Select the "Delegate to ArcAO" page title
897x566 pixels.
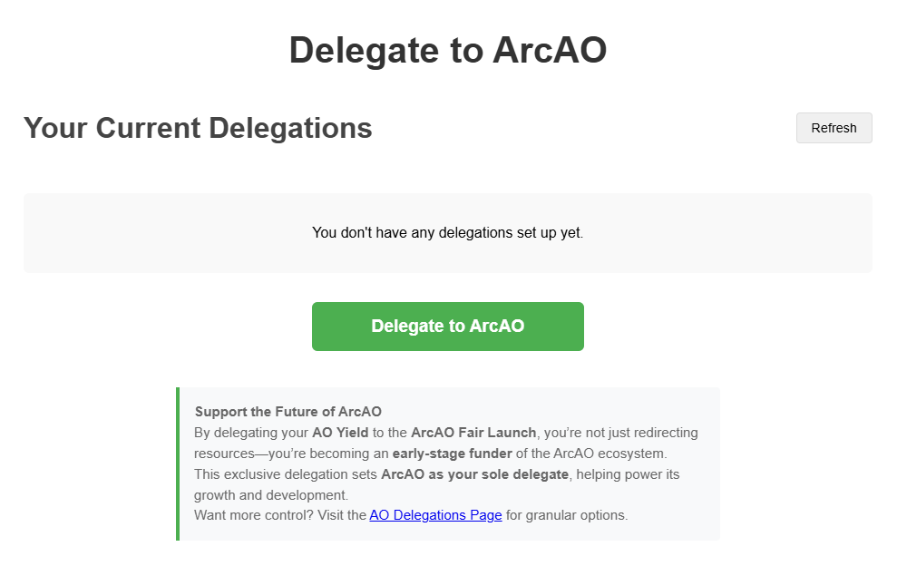[447, 51]
